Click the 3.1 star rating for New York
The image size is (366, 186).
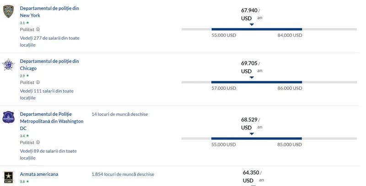click(x=24, y=22)
